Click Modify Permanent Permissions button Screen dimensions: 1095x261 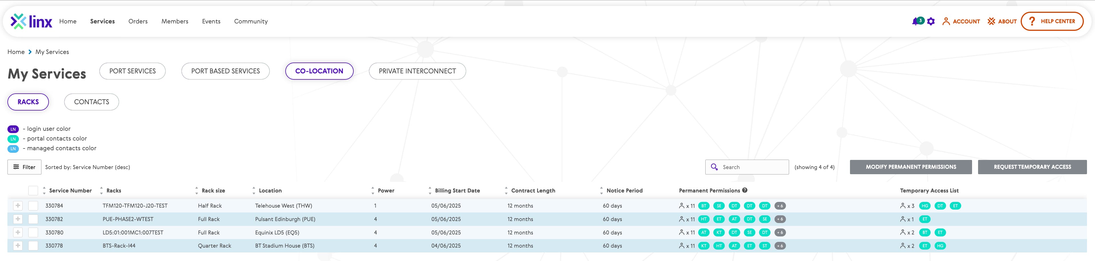pos(911,167)
